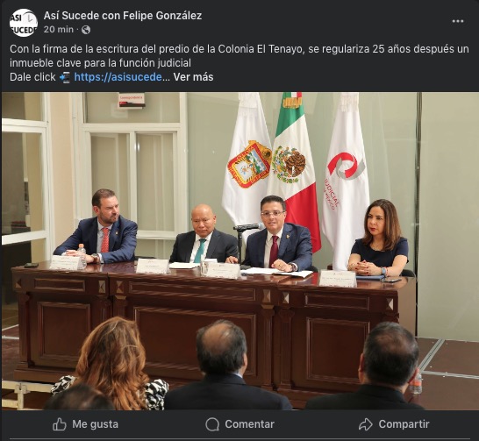Open the three-dot post options menu
This screenshot has height=441, width=479.
(458, 21)
